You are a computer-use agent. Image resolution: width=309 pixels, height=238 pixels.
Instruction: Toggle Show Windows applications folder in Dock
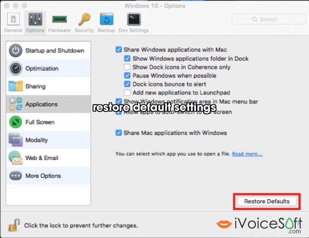click(x=127, y=58)
